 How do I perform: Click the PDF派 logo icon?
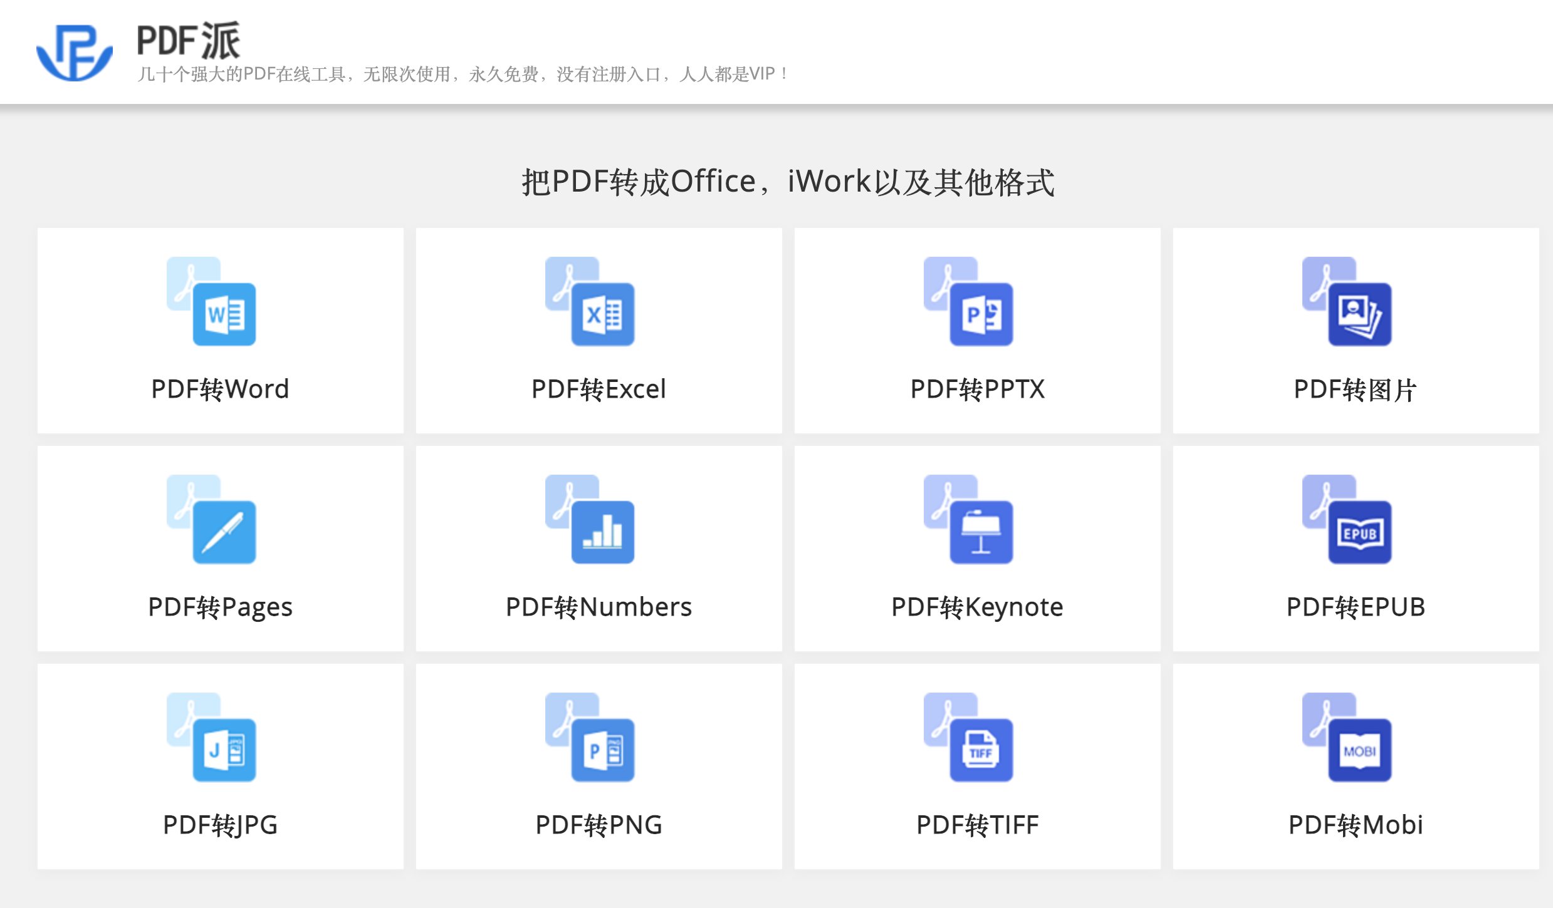click(x=74, y=53)
